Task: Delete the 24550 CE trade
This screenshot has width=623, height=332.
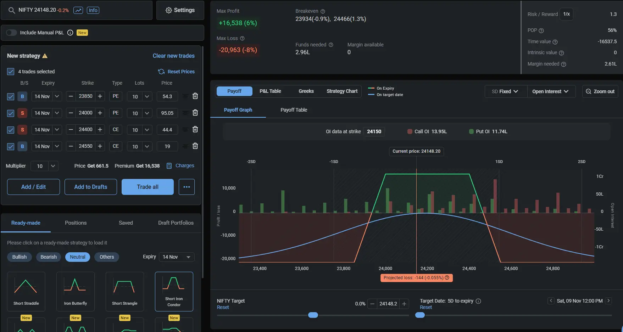Action: click(x=195, y=146)
